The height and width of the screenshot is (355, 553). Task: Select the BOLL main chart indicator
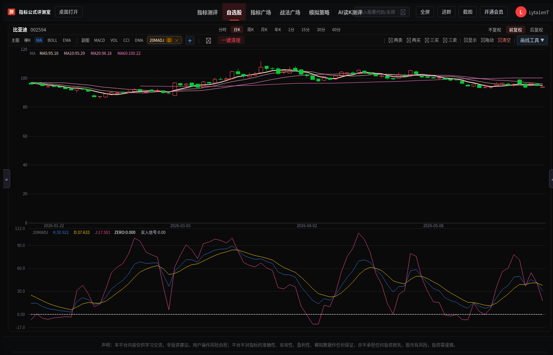pyautogui.click(x=52, y=40)
